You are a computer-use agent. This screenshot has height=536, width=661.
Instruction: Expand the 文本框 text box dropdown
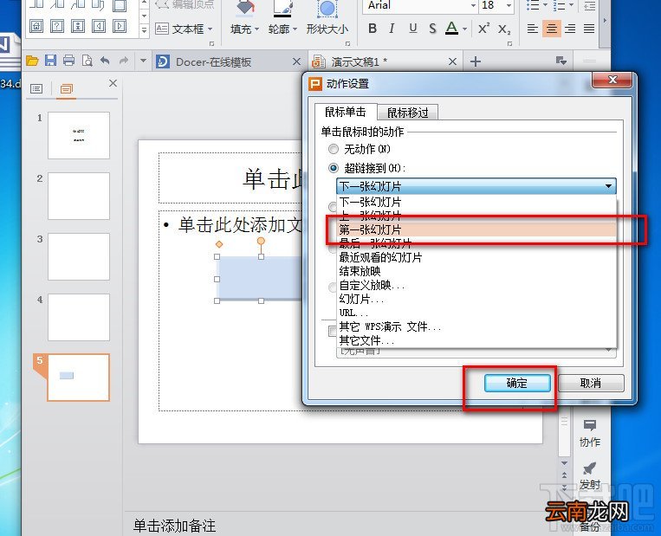click(x=210, y=29)
